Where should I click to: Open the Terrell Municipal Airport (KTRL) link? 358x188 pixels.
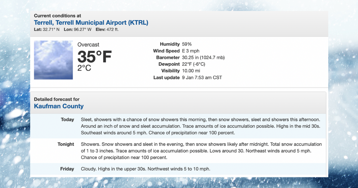coord(91,23)
